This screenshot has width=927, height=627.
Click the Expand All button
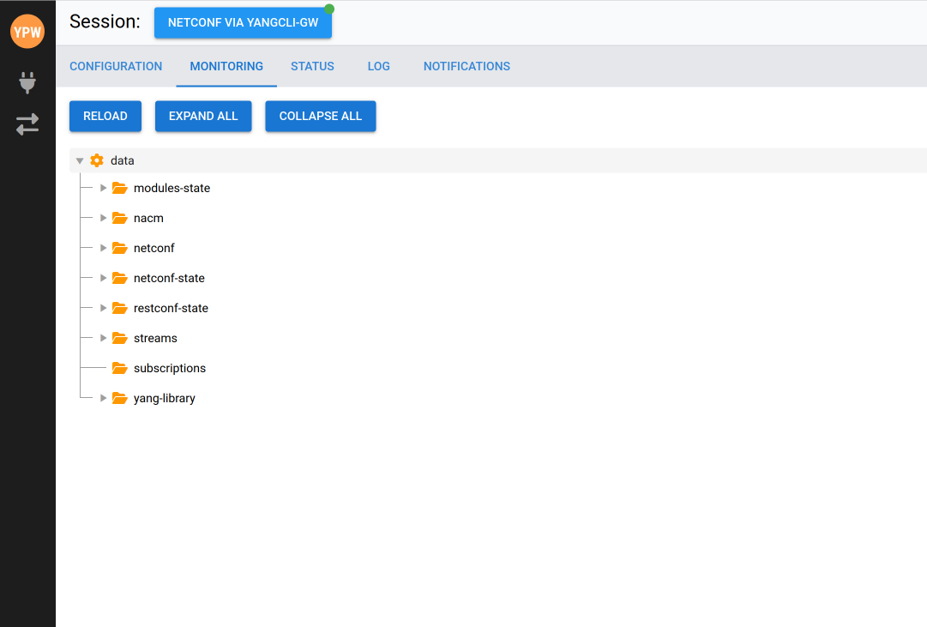(x=203, y=116)
